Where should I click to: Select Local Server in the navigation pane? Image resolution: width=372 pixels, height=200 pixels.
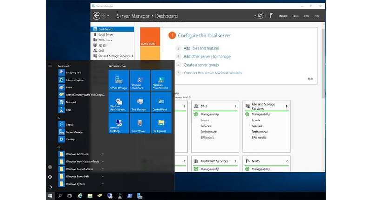click(106, 34)
